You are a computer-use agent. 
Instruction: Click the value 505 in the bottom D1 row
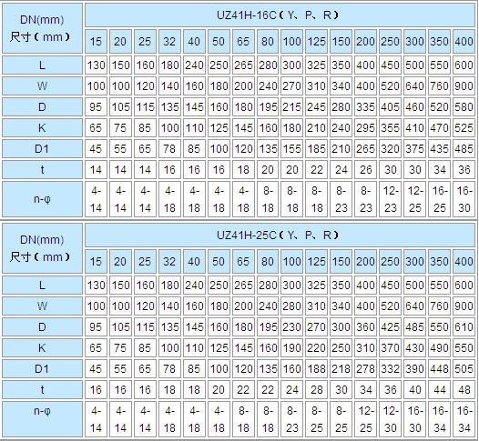pos(464,369)
